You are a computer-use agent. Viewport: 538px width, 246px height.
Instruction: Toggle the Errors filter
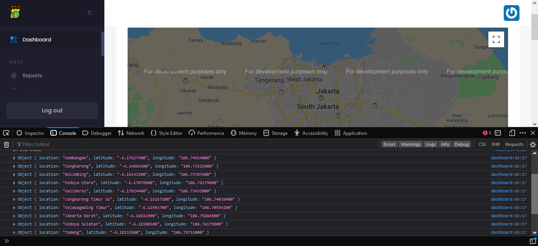tap(390, 144)
